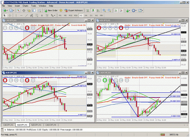Open the File menu

pos(3,6)
